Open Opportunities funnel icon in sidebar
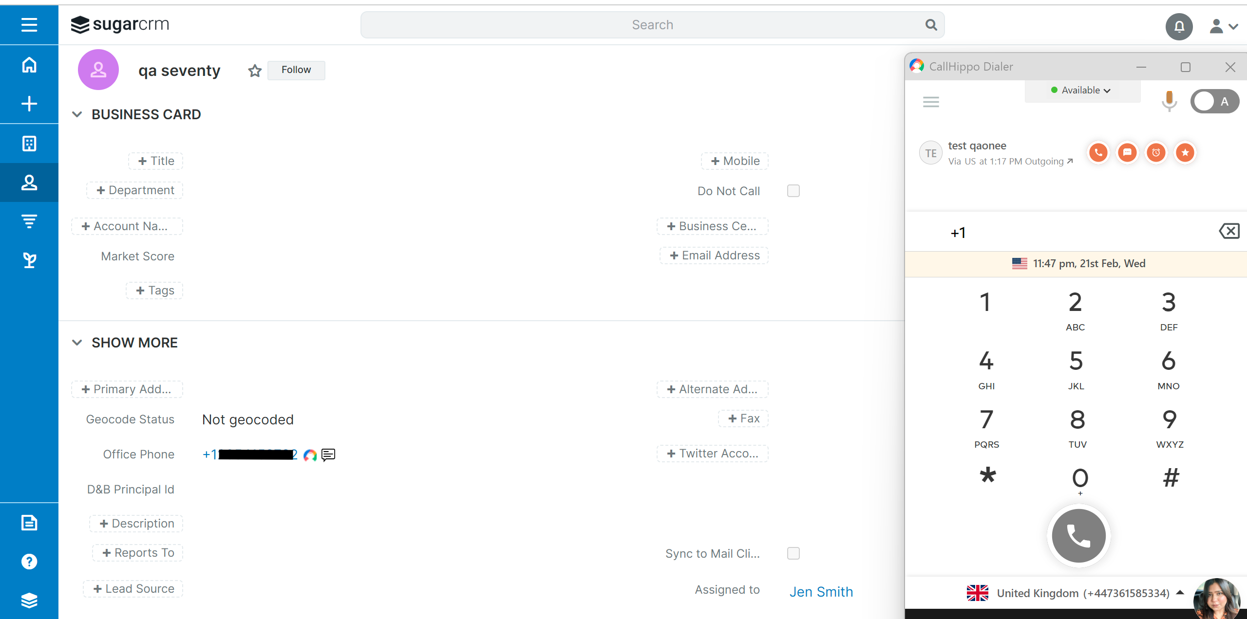The image size is (1247, 619). coord(29,221)
